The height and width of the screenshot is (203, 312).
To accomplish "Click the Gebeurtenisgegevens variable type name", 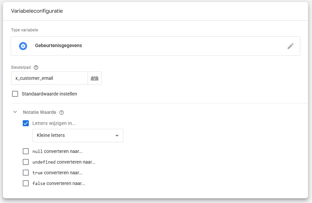I will 59,46.
